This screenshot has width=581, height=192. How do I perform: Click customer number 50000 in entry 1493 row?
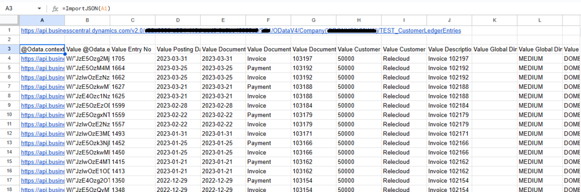point(359,134)
